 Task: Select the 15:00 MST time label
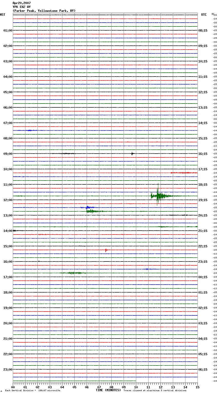[x=8, y=246]
